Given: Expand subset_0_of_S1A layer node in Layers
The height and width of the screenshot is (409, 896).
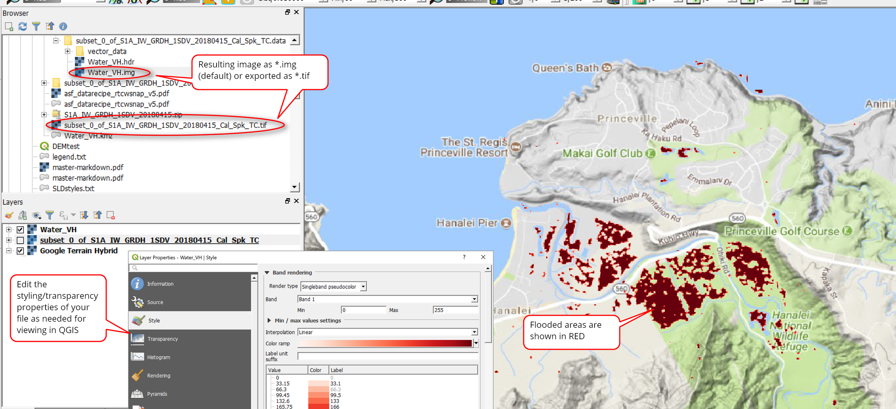Looking at the screenshot, I should (x=9, y=240).
